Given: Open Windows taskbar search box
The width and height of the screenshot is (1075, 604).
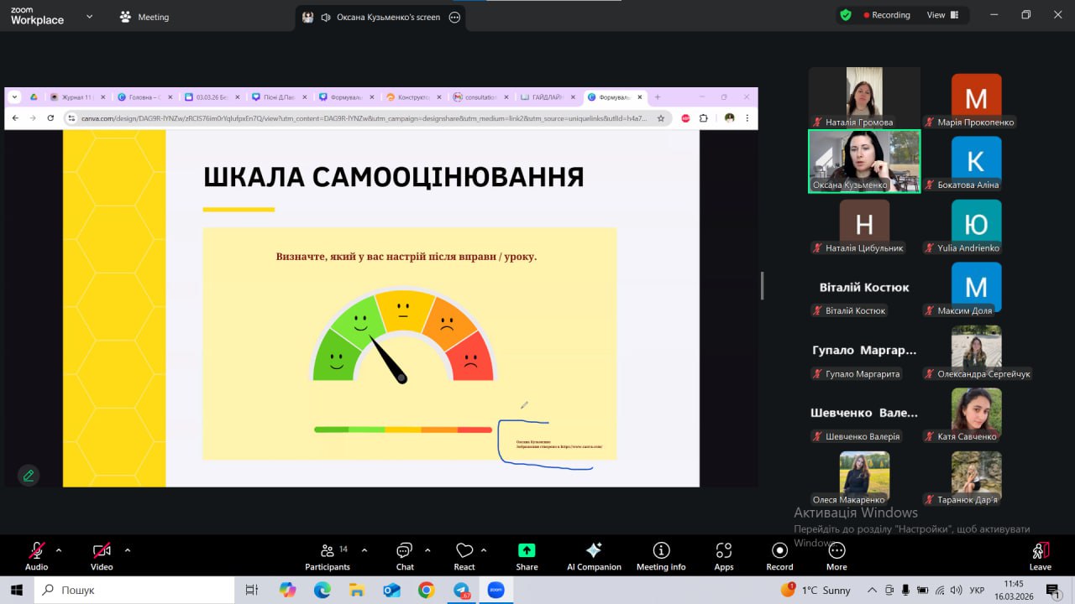Looking at the screenshot, I should pos(134,590).
